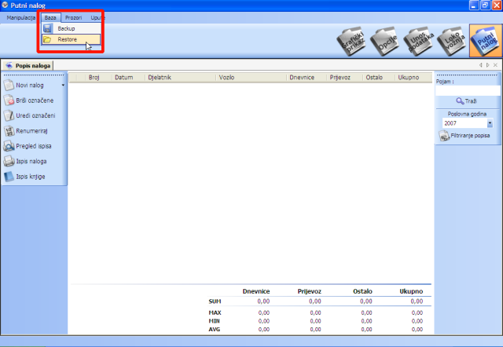Open the Grafički prikaz folder icon
Viewport: 503px width, 347px height.
352,42
